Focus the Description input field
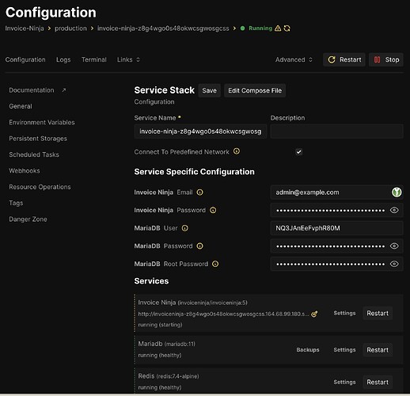410x396 pixels. 337,131
